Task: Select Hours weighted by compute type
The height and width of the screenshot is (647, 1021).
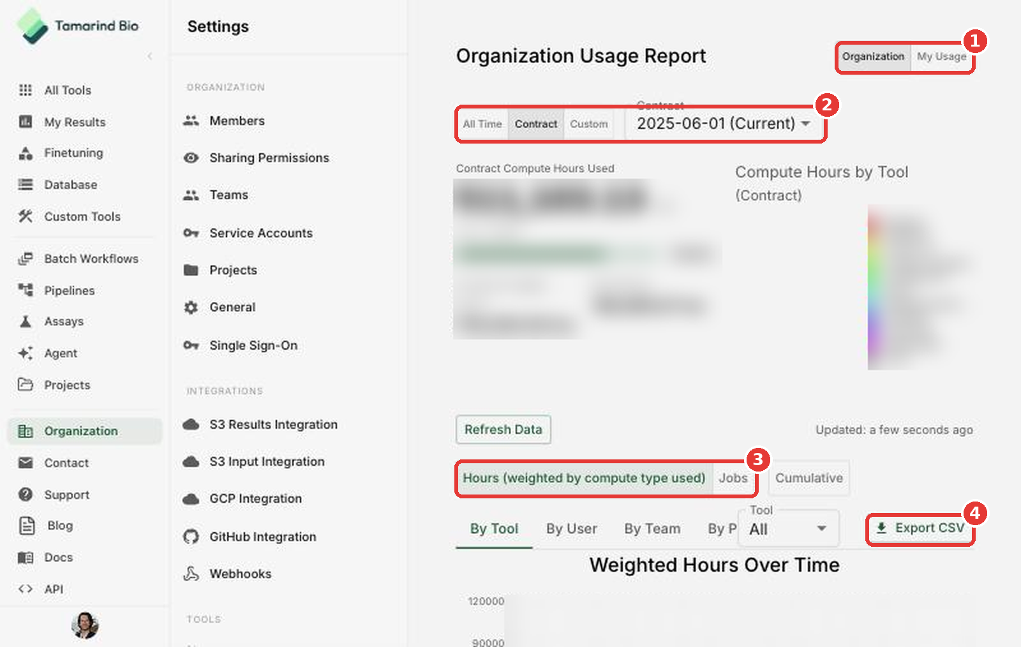Action: (x=584, y=478)
